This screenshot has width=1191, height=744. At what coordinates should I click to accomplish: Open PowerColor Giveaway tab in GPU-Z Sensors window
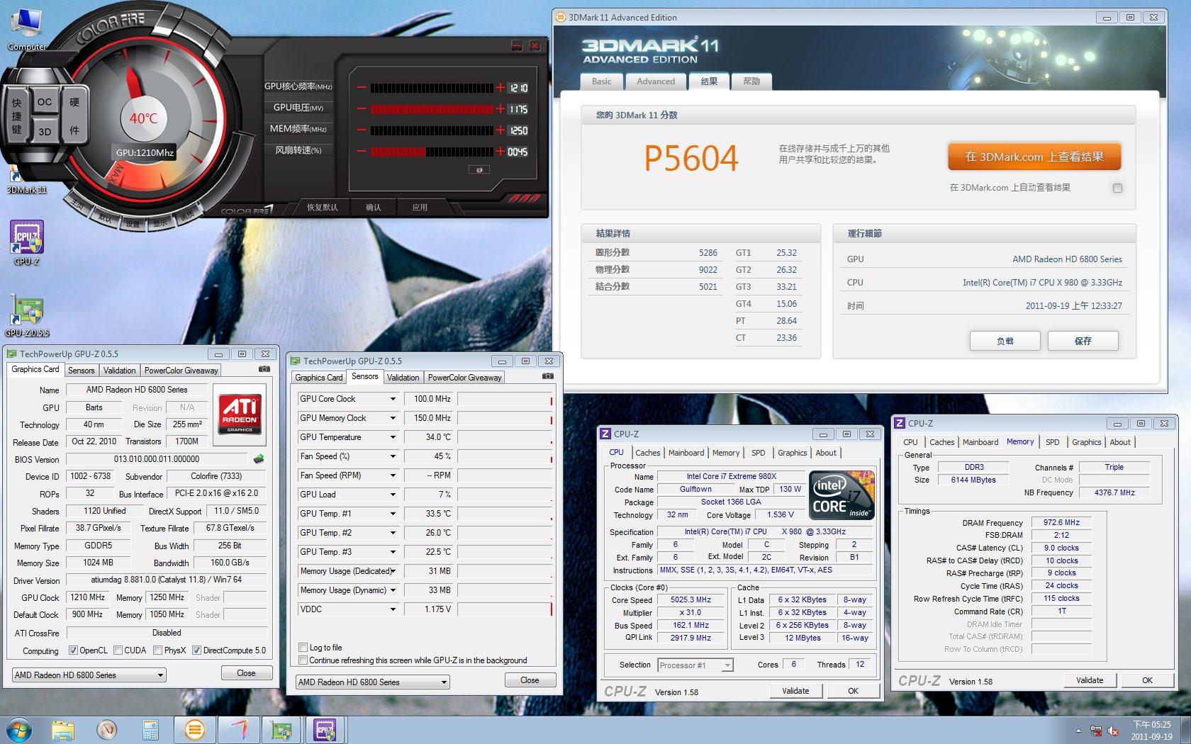pos(464,378)
